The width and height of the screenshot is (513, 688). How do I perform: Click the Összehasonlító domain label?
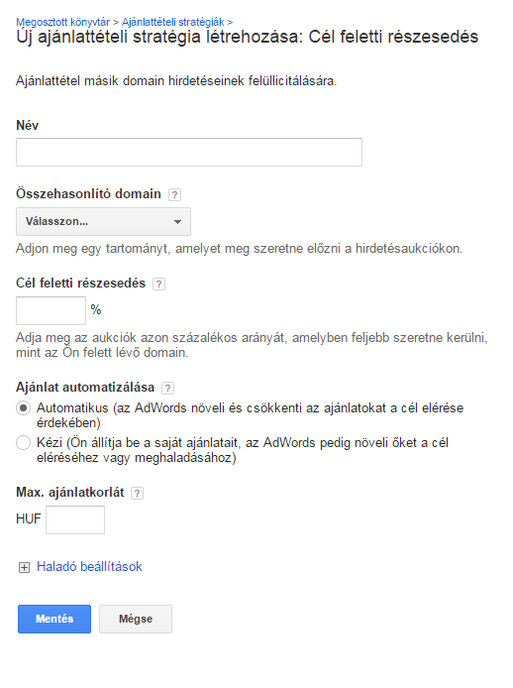pyautogui.click(x=88, y=194)
